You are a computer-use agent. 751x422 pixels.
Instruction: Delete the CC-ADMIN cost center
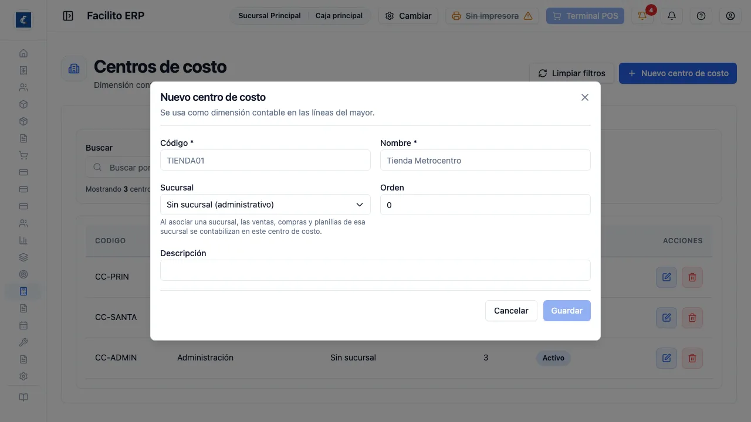pyautogui.click(x=692, y=358)
